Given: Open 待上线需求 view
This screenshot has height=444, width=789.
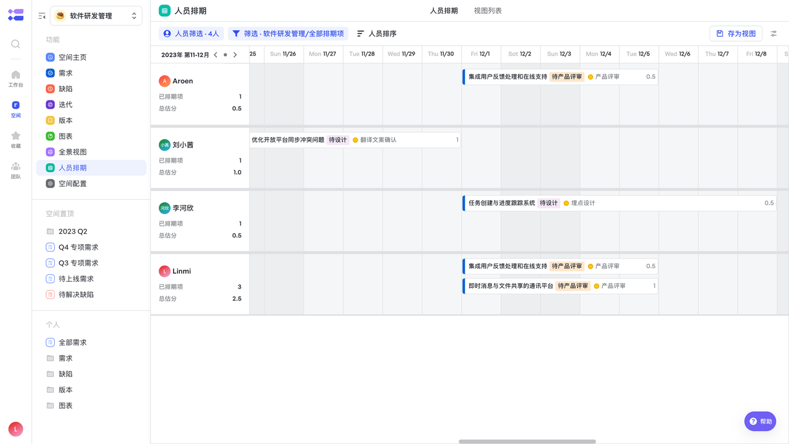Looking at the screenshot, I should [91, 279].
